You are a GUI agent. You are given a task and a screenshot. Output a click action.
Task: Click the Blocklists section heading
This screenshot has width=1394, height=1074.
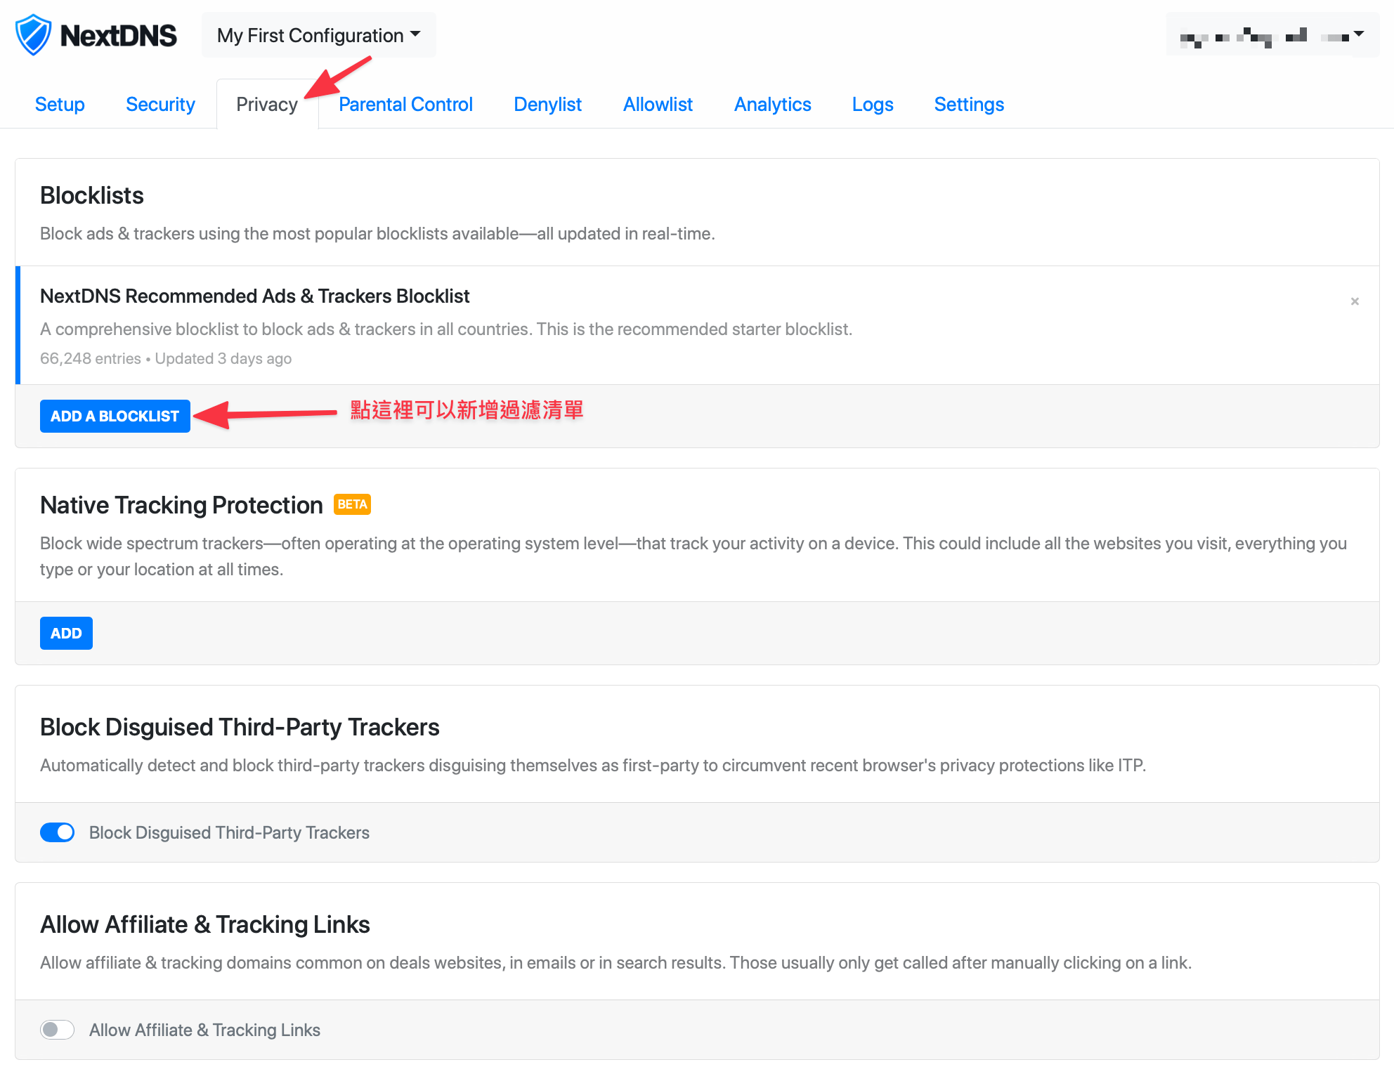[x=92, y=195]
